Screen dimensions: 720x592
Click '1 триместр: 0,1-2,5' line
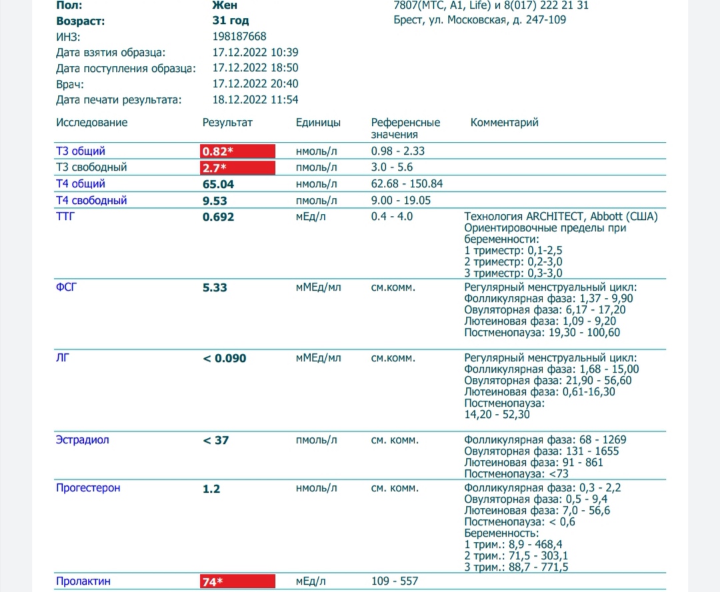pyautogui.click(x=513, y=251)
